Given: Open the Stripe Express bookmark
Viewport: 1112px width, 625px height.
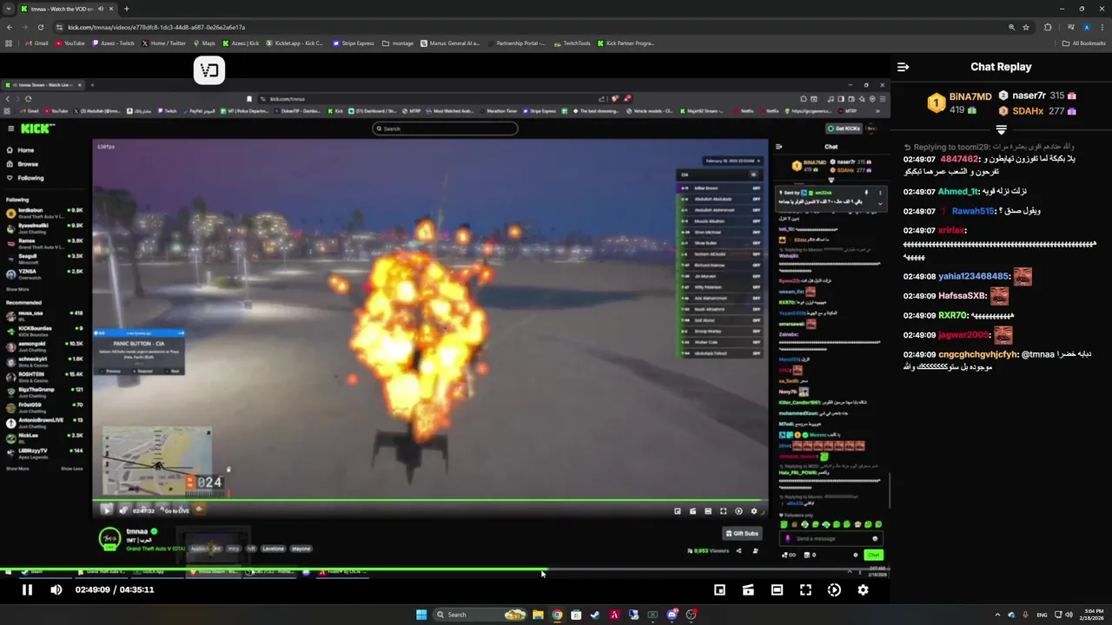Looking at the screenshot, I should [x=354, y=43].
